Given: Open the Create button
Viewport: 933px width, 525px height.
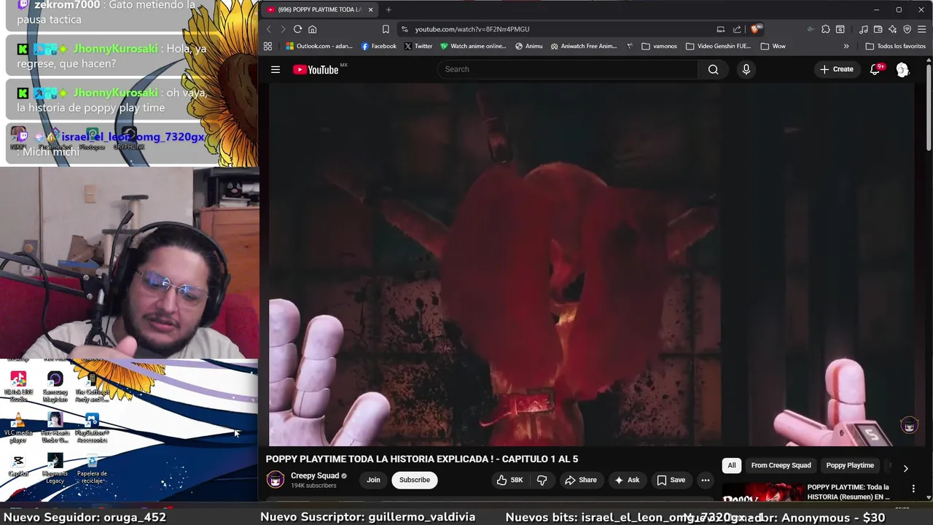Looking at the screenshot, I should 836,69.
